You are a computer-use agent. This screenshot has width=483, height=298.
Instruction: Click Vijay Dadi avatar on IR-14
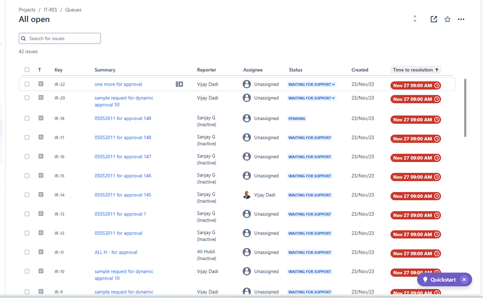pos(247,195)
